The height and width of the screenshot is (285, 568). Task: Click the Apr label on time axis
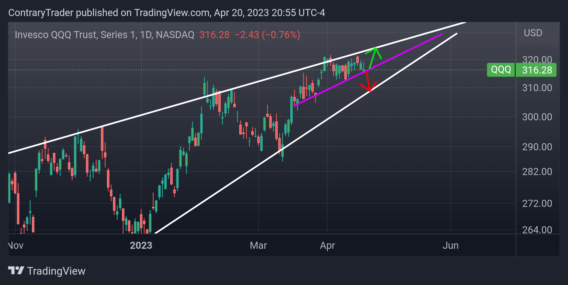coord(327,246)
